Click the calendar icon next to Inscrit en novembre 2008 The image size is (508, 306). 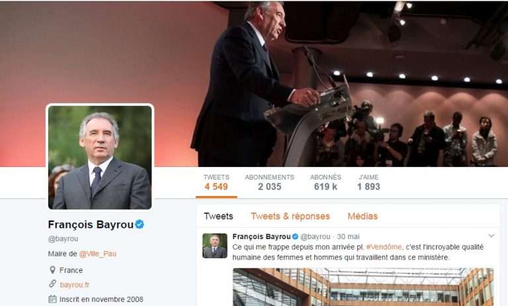[x=52, y=299]
